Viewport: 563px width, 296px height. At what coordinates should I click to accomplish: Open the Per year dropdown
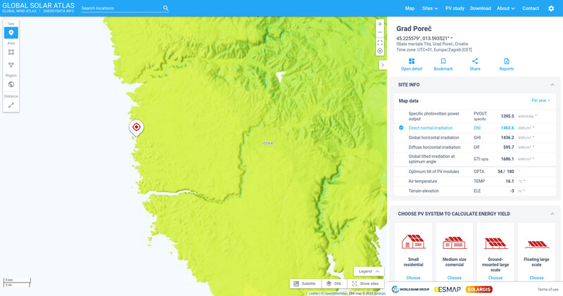point(540,101)
